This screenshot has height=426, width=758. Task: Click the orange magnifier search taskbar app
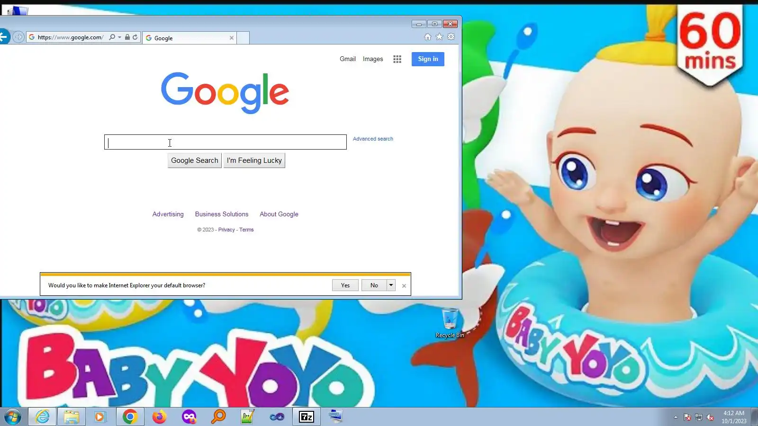[218, 417]
